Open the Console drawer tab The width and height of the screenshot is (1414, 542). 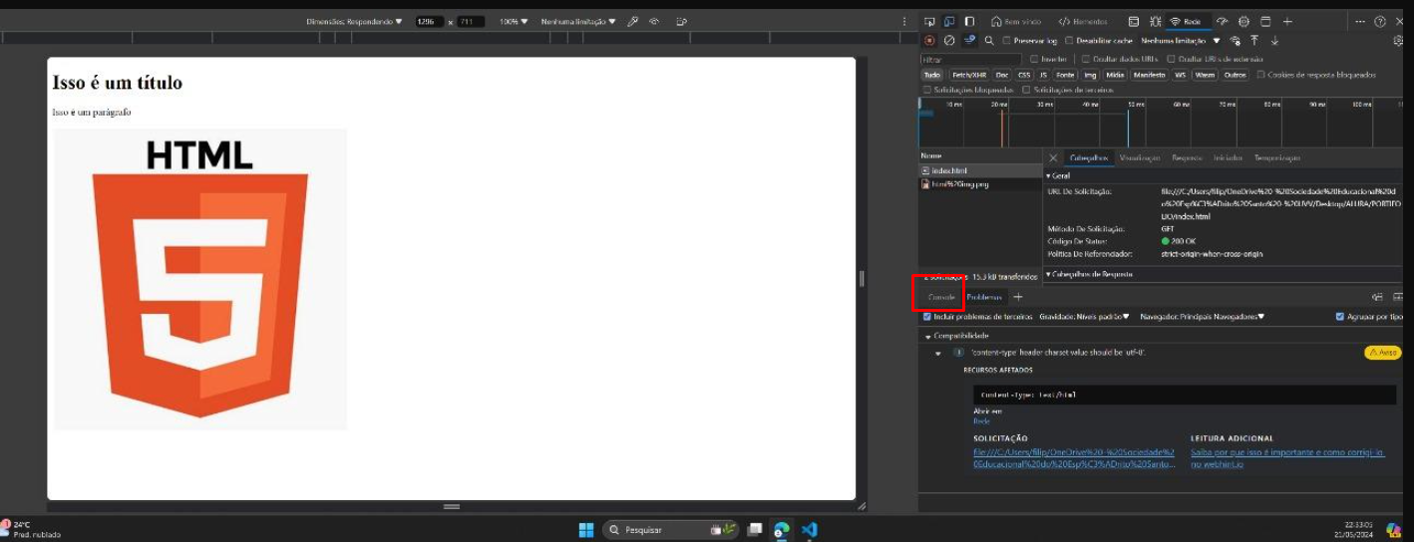point(941,297)
